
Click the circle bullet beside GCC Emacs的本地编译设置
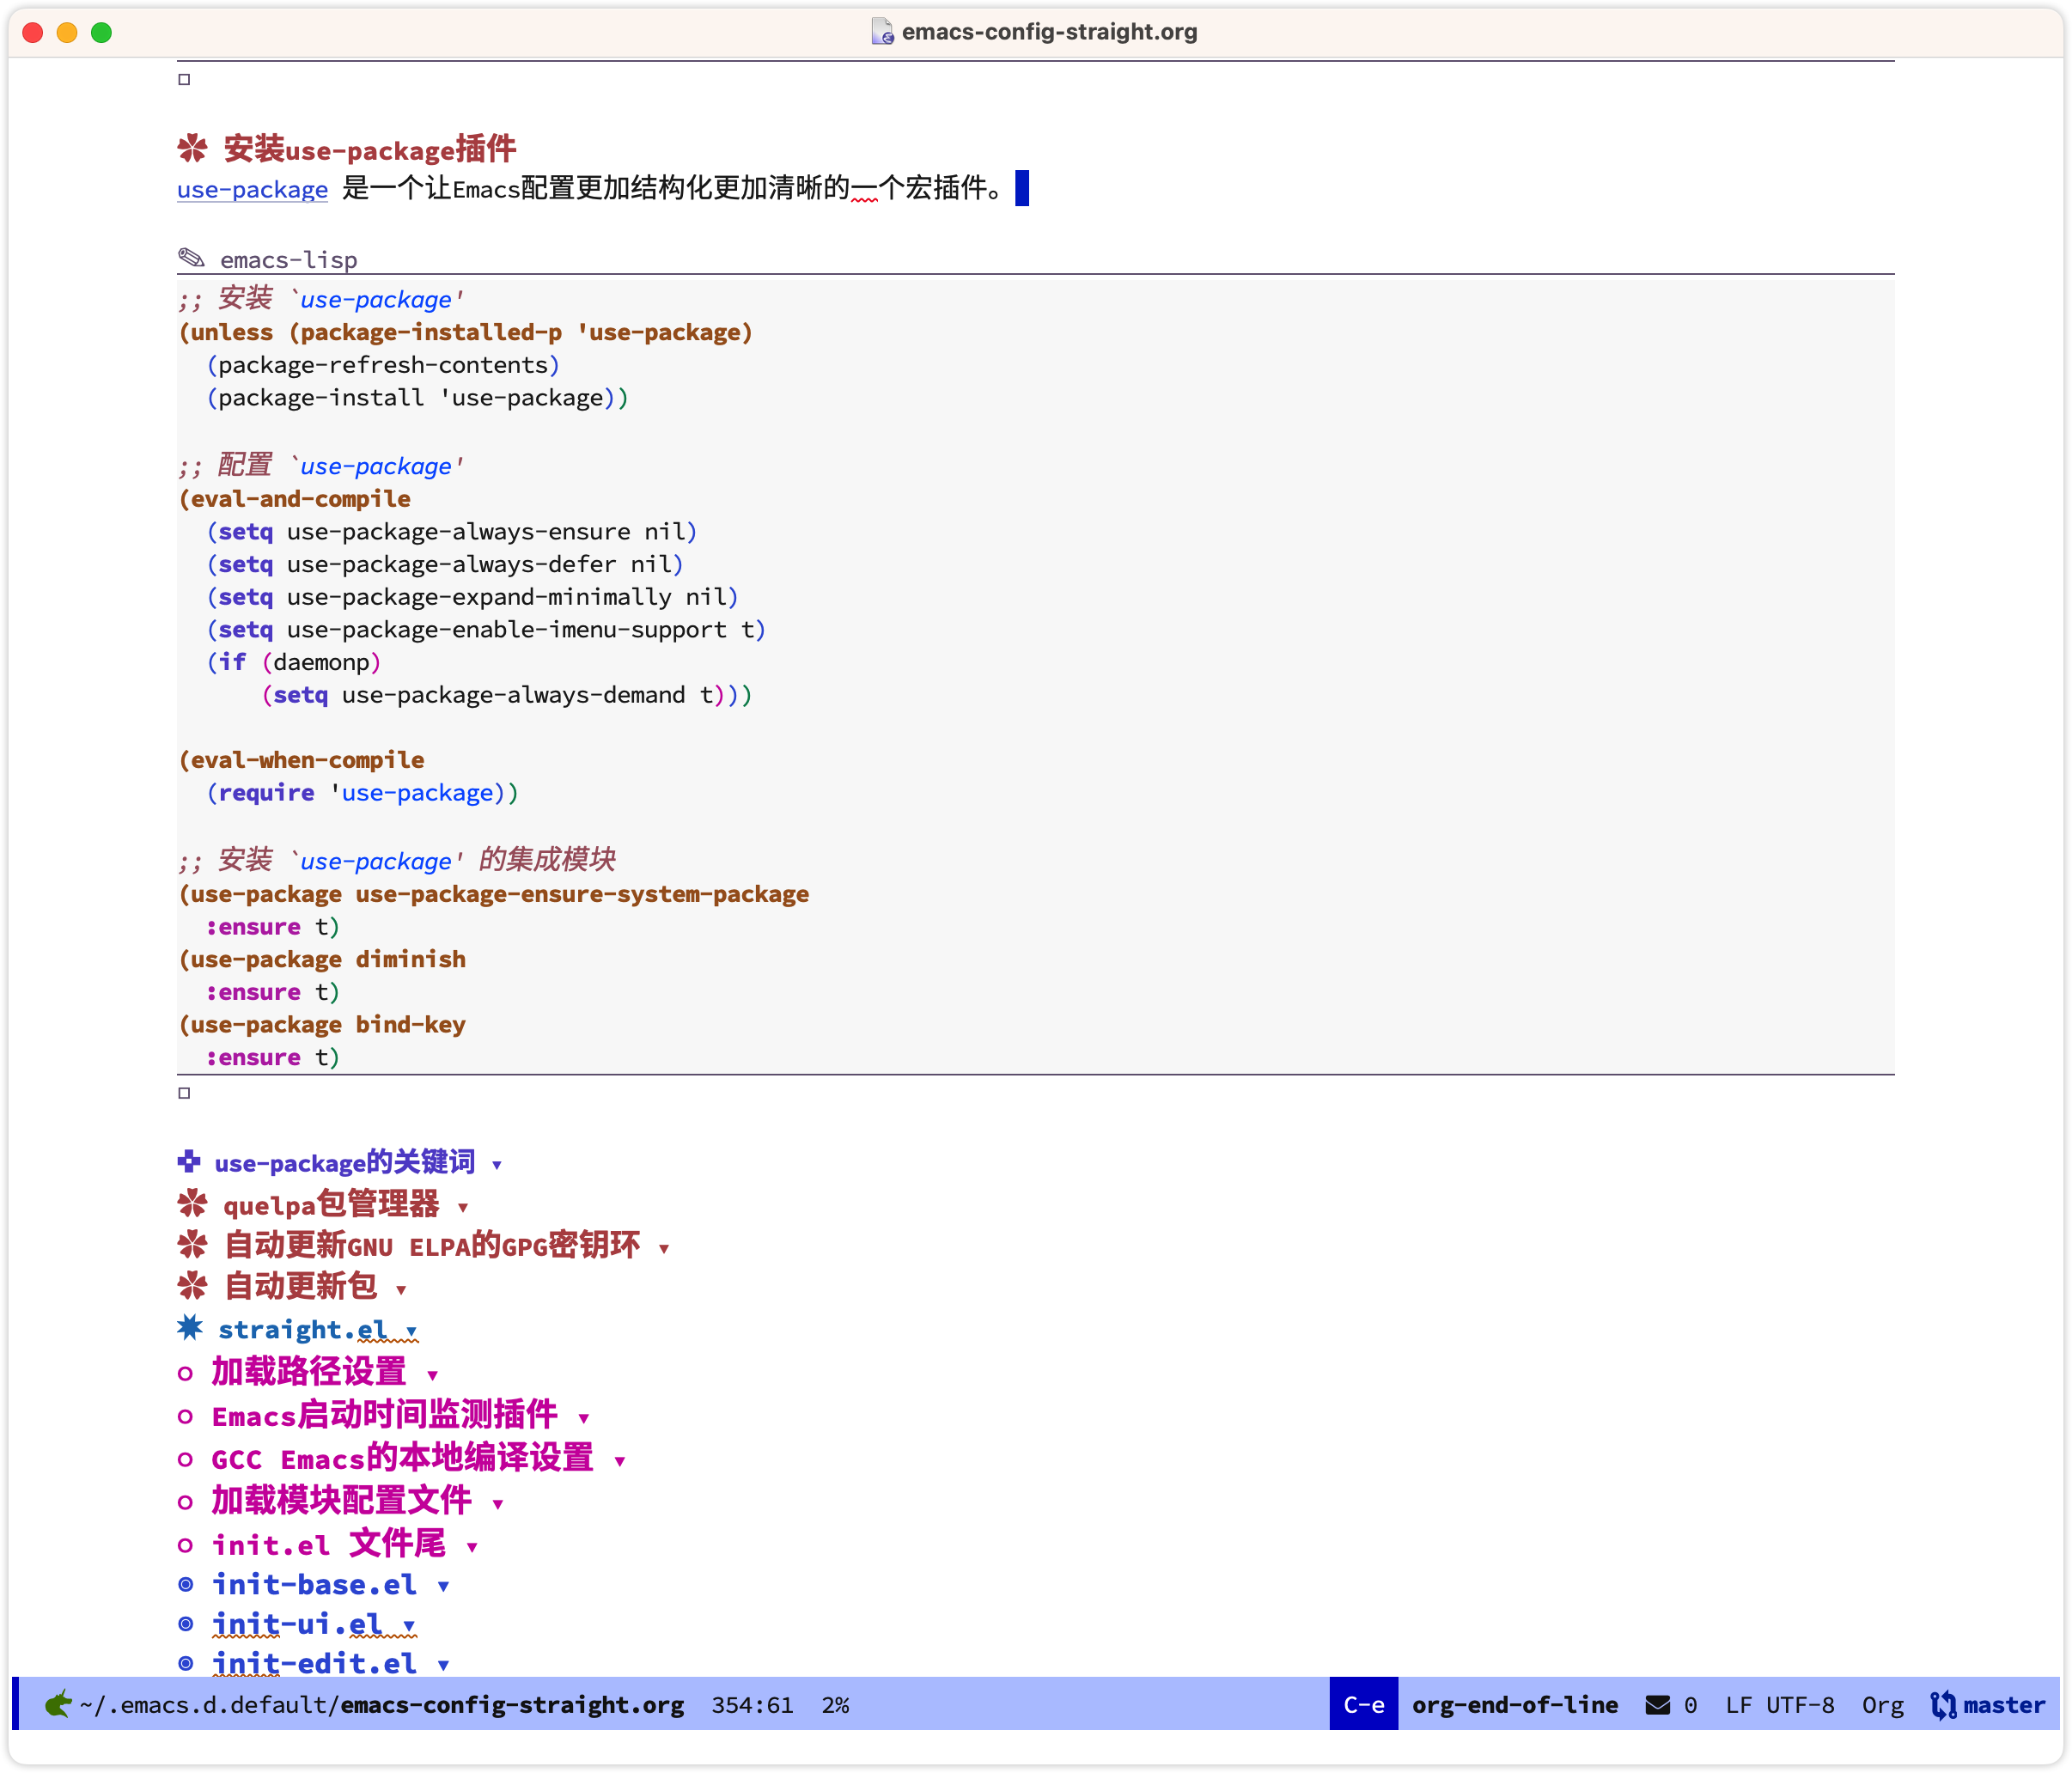(x=185, y=1460)
